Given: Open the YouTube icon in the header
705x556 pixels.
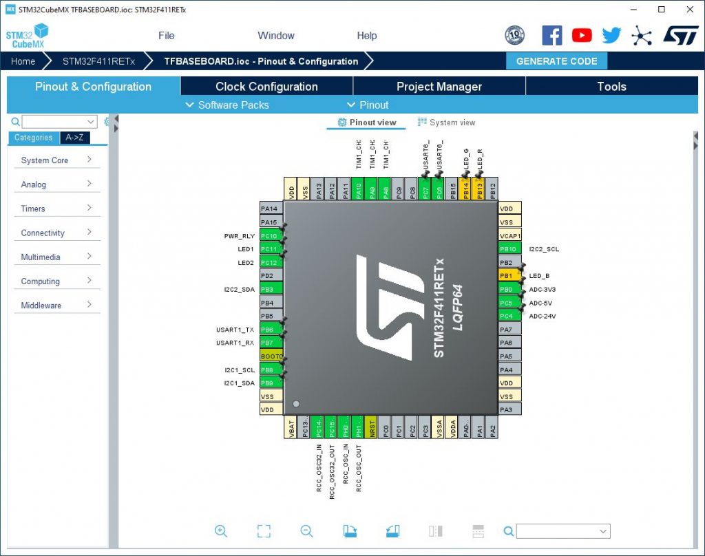Looking at the screenshot, I should (582, 36).
